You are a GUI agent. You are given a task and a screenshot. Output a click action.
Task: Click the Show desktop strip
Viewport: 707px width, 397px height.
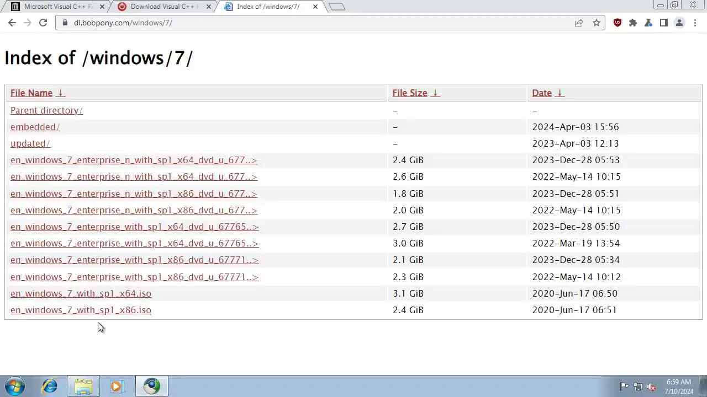pyautogui.click(x=703, y=387)
